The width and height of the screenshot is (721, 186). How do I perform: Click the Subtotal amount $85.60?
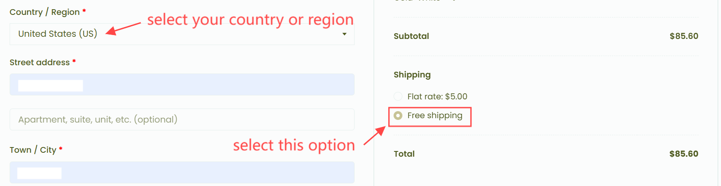[683, 36]
